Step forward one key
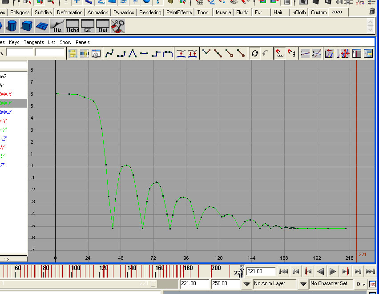379x294 pixels. click(x=345, y=271)
